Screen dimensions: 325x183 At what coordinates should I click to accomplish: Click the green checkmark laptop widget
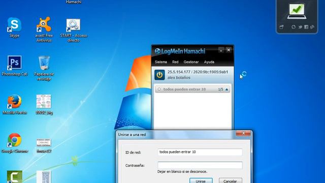(297, 11)
